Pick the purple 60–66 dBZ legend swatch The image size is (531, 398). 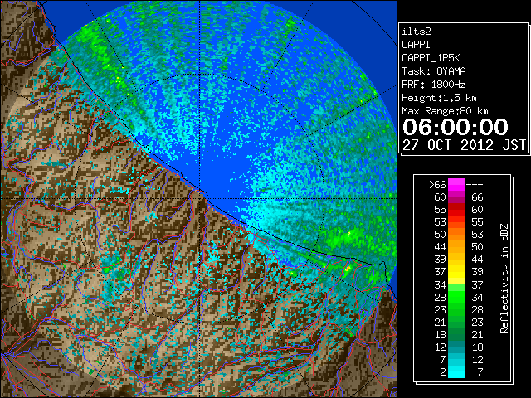point(456,197)
